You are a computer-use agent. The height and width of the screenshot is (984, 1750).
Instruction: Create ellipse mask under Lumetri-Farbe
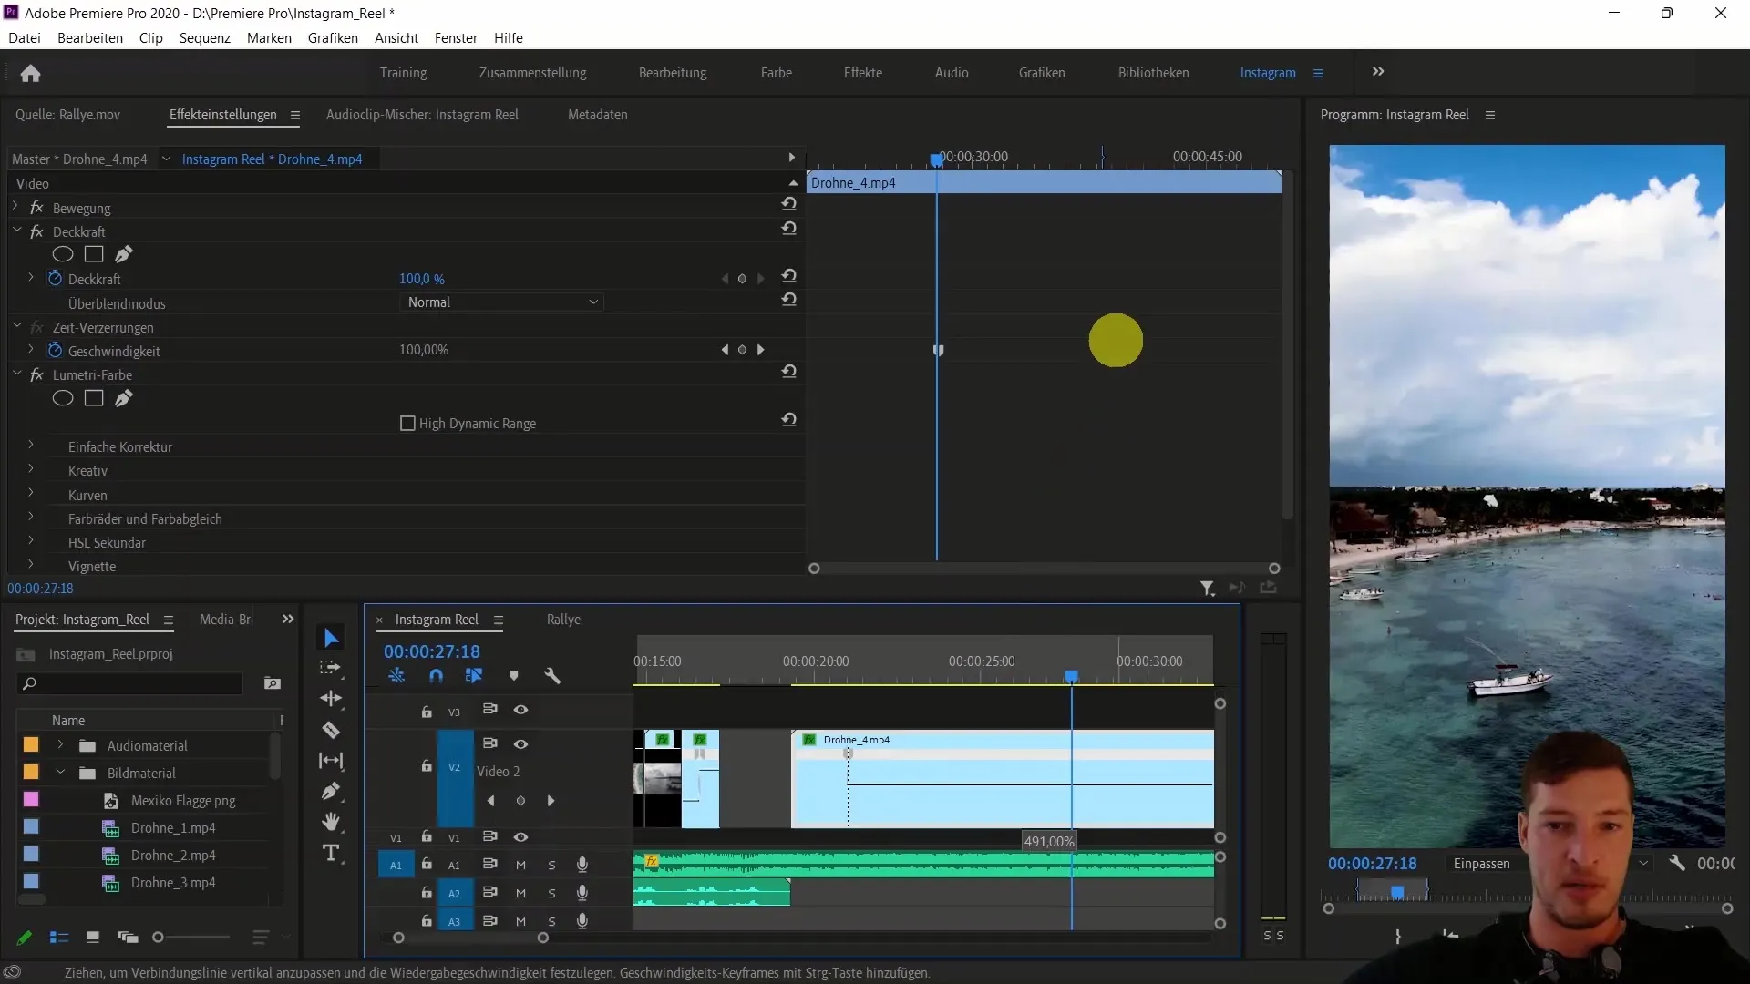point(63,398)
